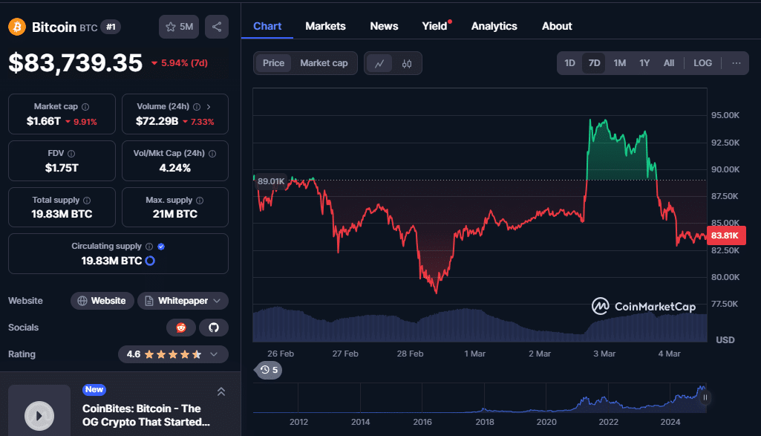Play the CoinBites video
This screenshot has width=761, height=436.
tap(39, 416)
